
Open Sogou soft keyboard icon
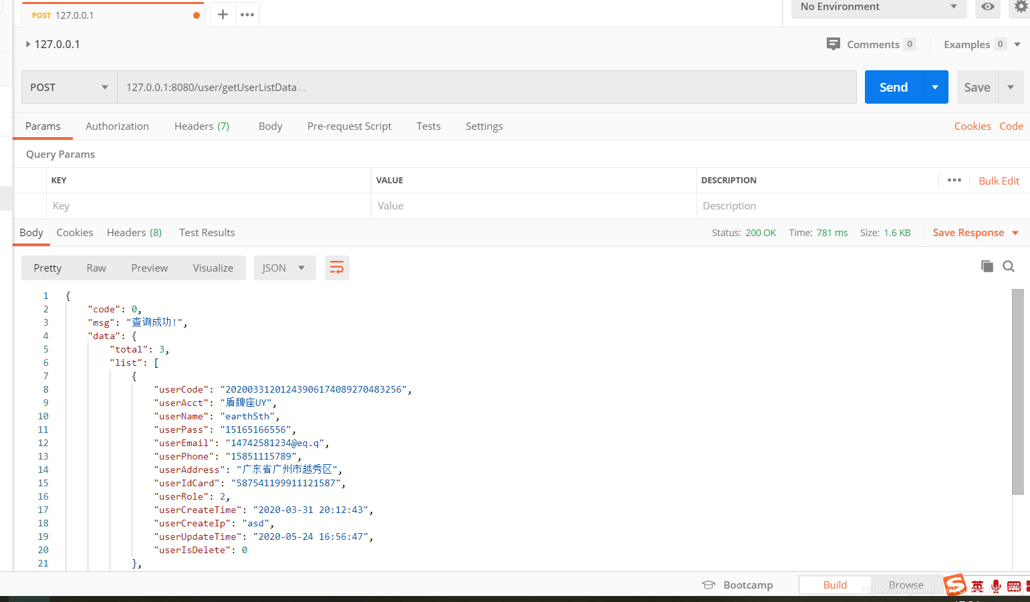coord(1014,587)
